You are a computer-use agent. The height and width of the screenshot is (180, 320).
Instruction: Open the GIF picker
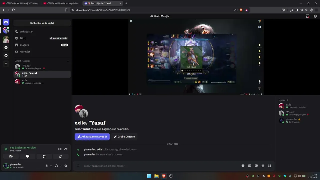249,166
